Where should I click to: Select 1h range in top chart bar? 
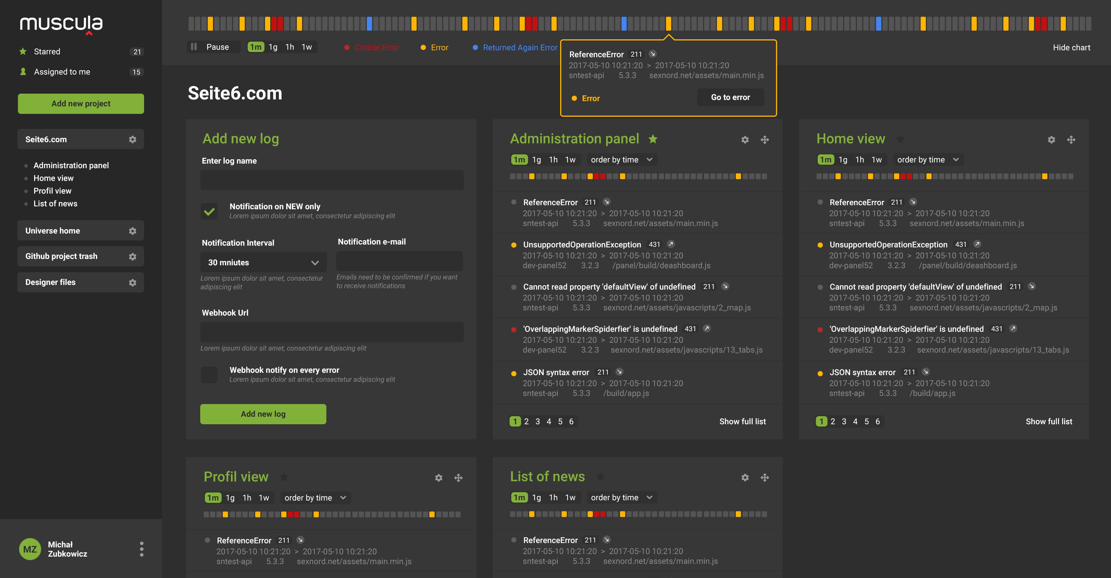[x=289, y=47]
